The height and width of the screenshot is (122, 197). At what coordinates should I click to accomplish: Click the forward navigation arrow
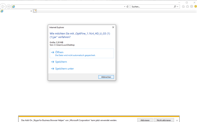[x=9, y=6]
